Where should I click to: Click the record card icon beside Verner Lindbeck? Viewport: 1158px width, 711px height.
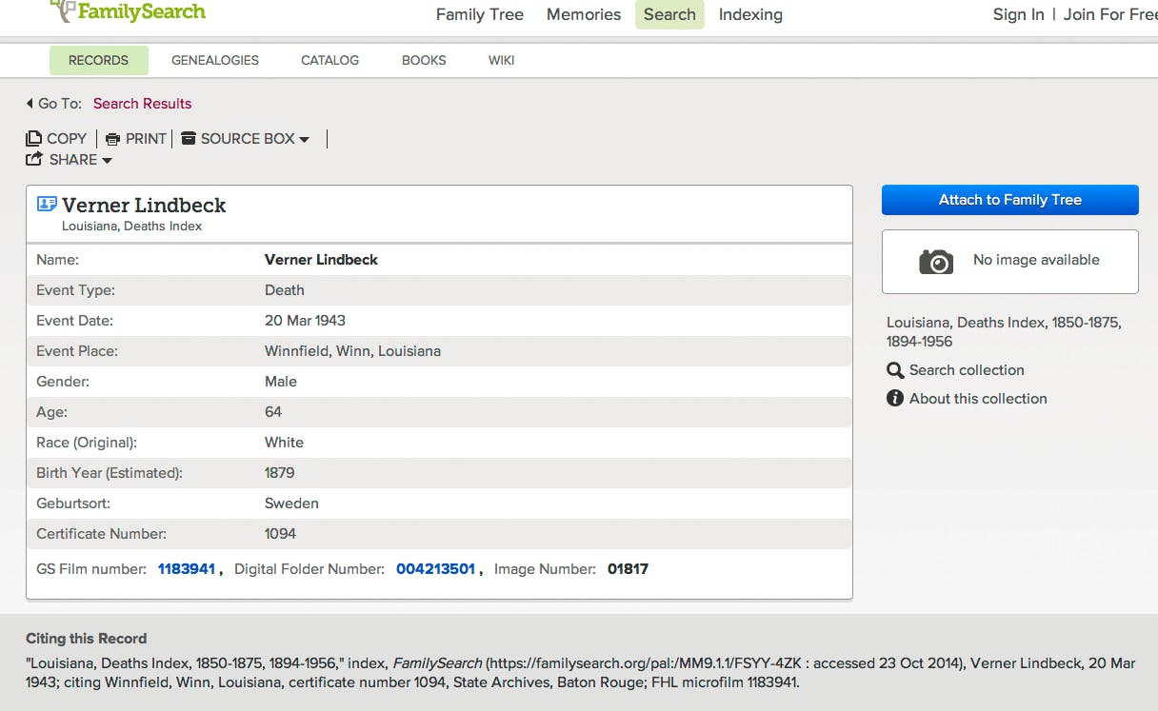pyautogui.click(x=47, y=204)
